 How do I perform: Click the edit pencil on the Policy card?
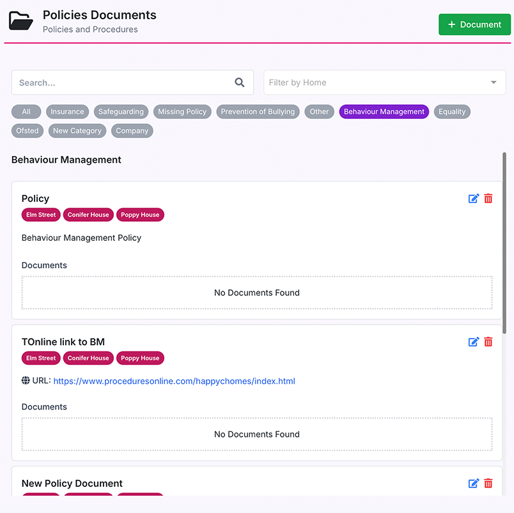(473, 199)
